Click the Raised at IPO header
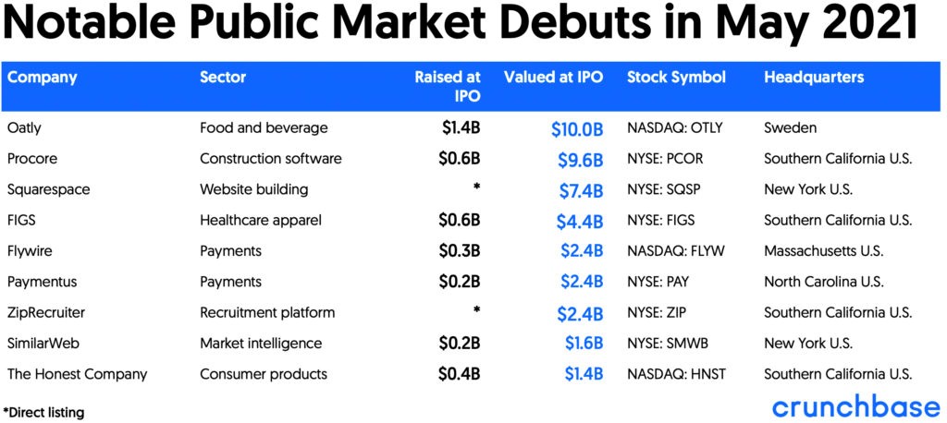 tap(448, 86)
